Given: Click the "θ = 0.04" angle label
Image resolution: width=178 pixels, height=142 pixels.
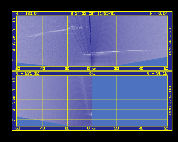Looking at the screenshot, I should point(158,14).
